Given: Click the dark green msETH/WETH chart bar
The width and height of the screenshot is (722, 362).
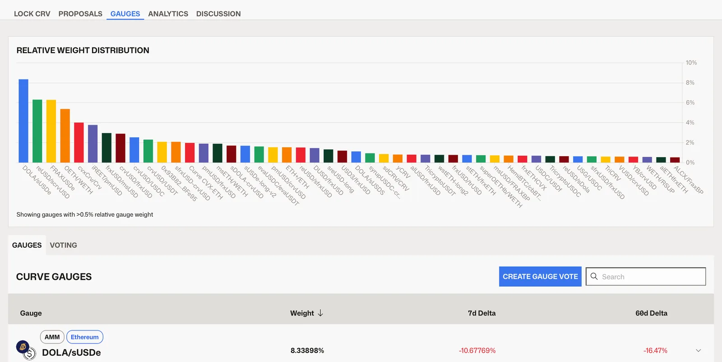Looking at the screenshot, I should pos(218,153).
